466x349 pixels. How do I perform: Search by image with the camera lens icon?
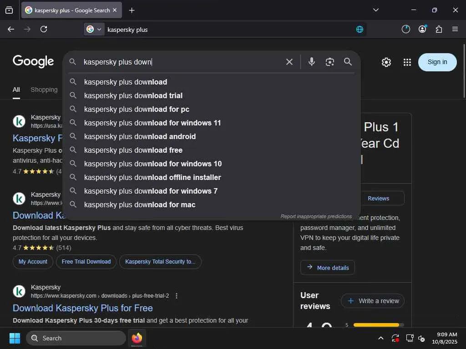(x=329, y=62)
